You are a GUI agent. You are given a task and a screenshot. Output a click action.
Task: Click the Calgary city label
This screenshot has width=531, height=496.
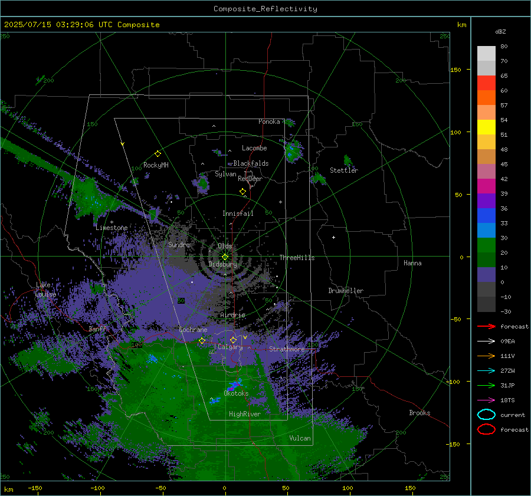(230, 347)
